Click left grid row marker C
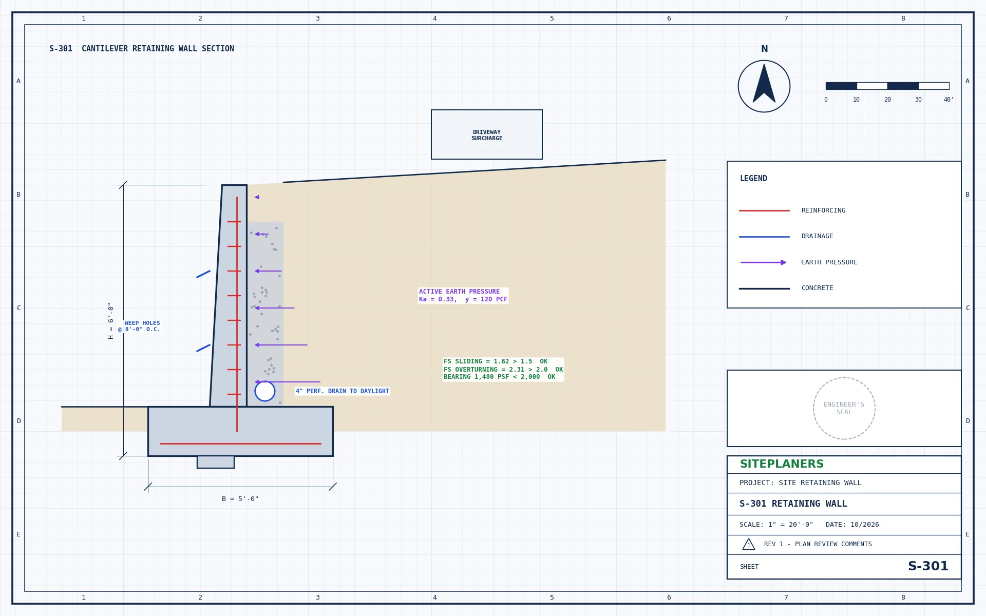This screenshot has height=616, width=986. 18,308
